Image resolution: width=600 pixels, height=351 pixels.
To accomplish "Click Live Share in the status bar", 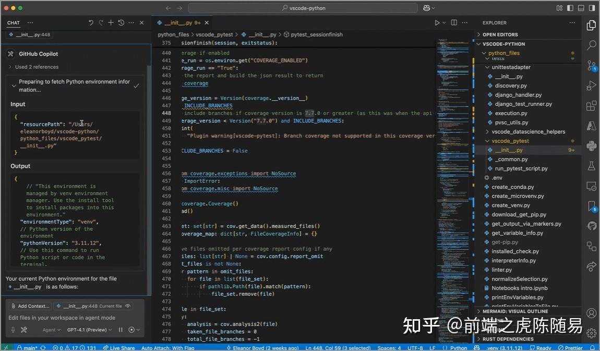I will click(x=119, y=347).
